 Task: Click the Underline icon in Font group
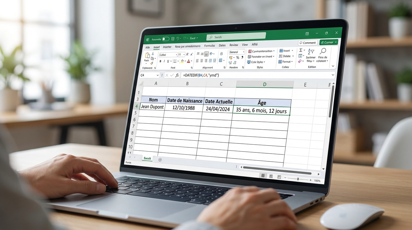click(x=168, y=61)
